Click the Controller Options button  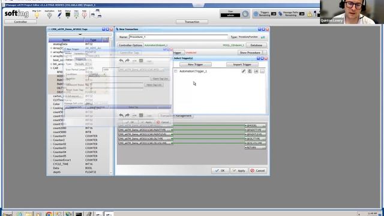coord(130,46)
